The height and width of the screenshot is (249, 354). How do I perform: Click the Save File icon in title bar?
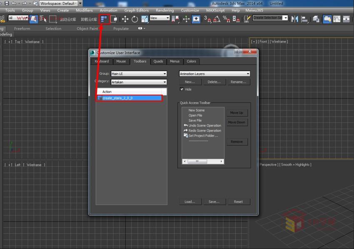click(7, 3)
